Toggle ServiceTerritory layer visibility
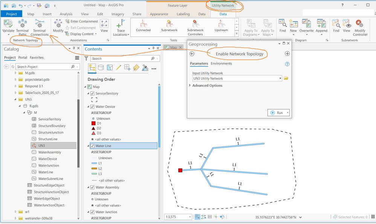The width and height of the screenshot is (376, 224). (x=92, y=93)
